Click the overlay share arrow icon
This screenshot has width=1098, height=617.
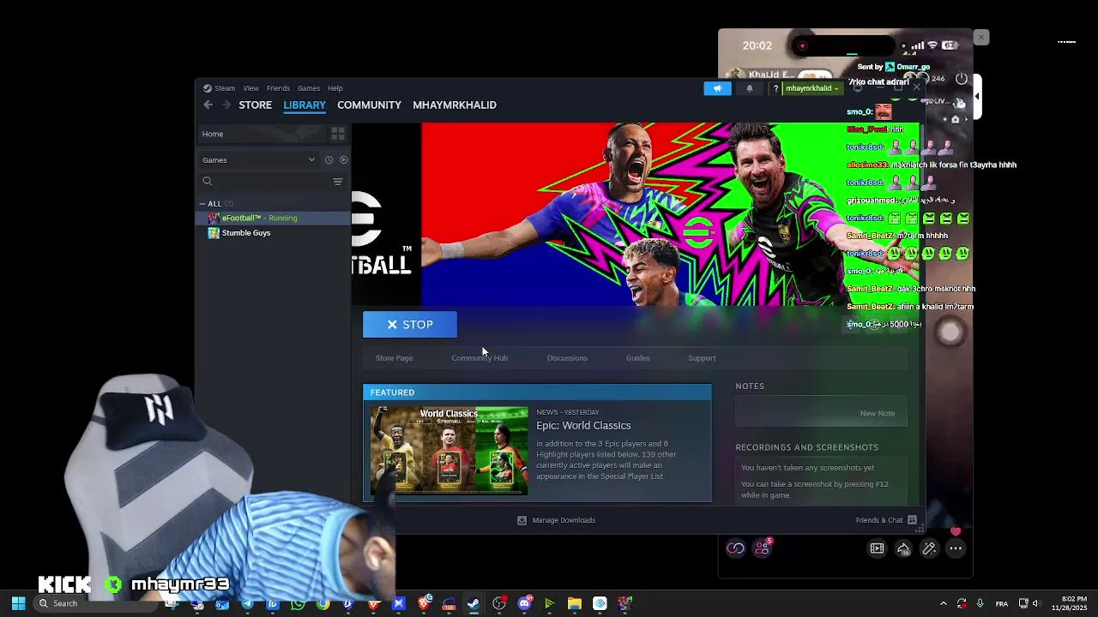[x=903, y=548]
